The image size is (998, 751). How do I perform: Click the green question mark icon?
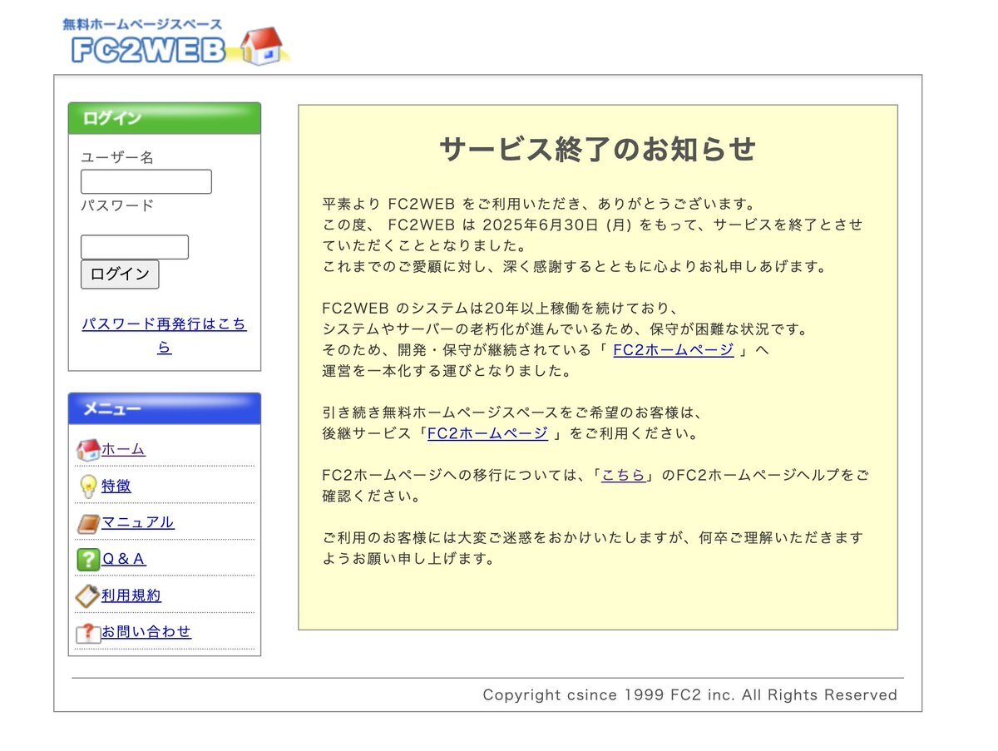pyautogui.click(x=87, y=560)
